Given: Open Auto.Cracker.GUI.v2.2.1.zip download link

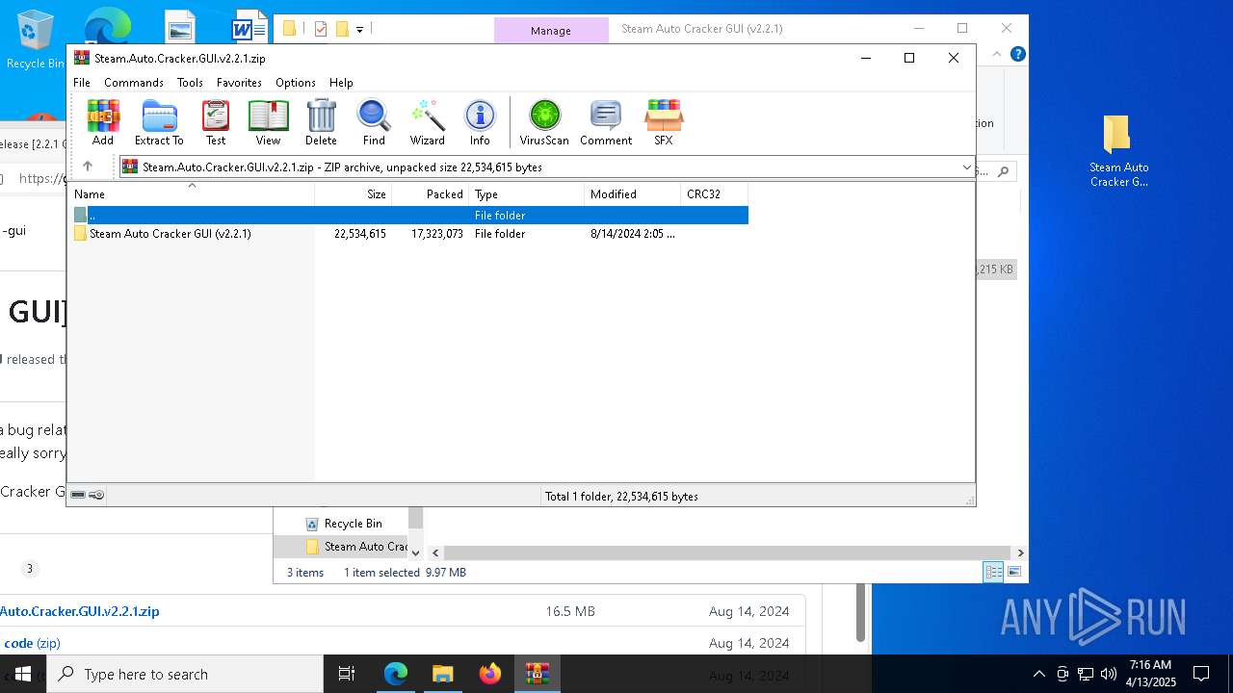Looking at the screenshot, I should pos(80,611).
